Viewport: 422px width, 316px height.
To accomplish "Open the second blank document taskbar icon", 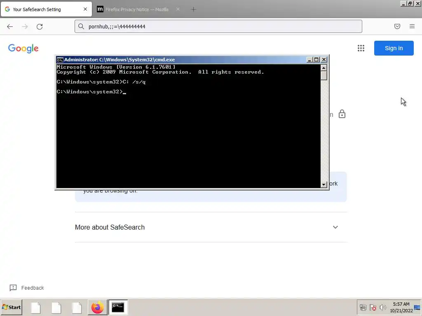I will [x=56, y=307].
